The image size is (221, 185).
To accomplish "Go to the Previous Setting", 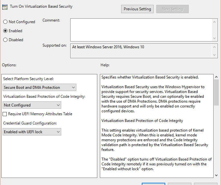I will (137, 9).
